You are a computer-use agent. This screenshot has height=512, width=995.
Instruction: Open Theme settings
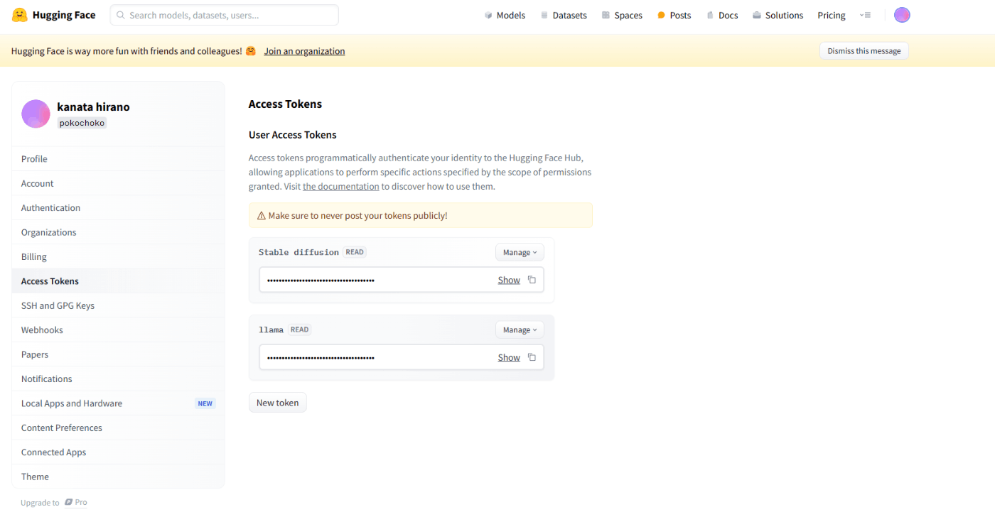tap(118, 476)
